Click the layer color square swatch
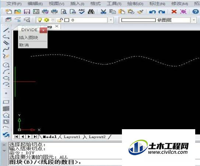 point(67,20)
